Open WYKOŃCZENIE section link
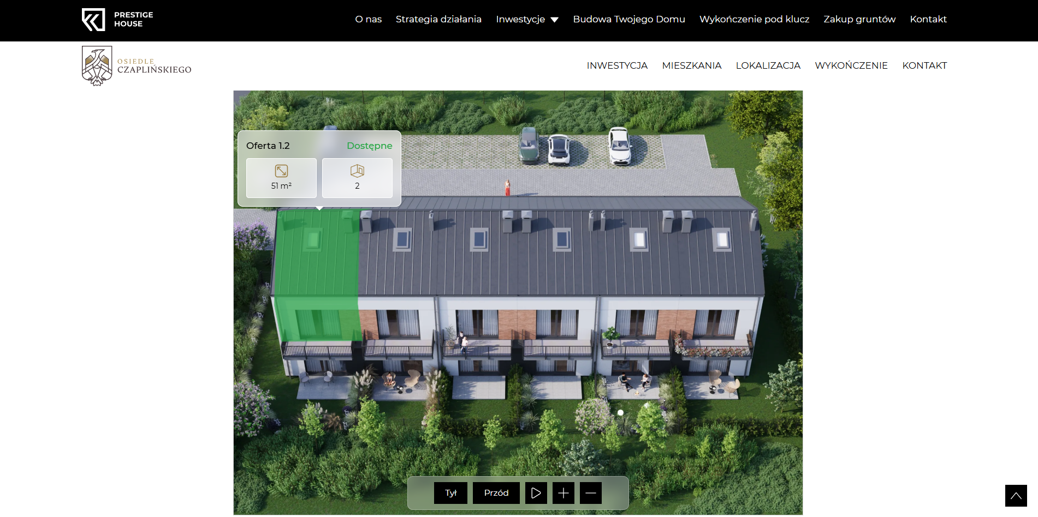Screen dimensions: 1038x517 (851, 65)
